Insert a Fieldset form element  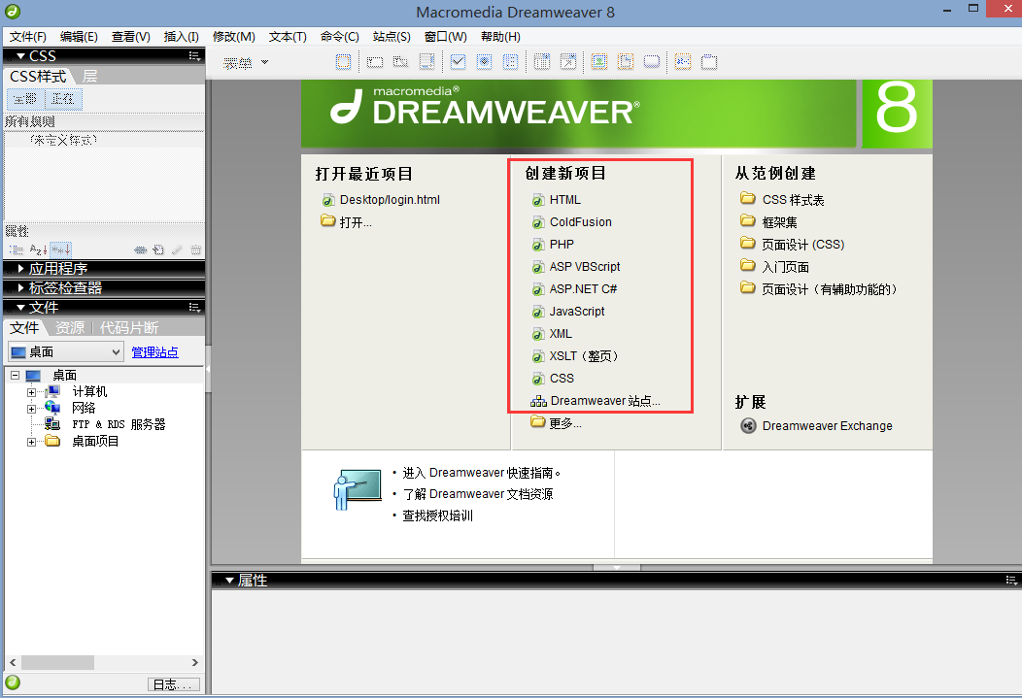point(709,62)
